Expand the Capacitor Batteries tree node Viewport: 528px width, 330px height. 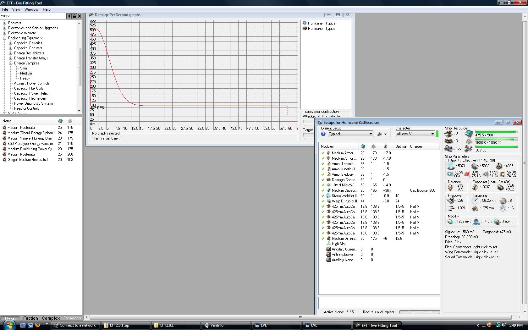[x=11, y=43]
